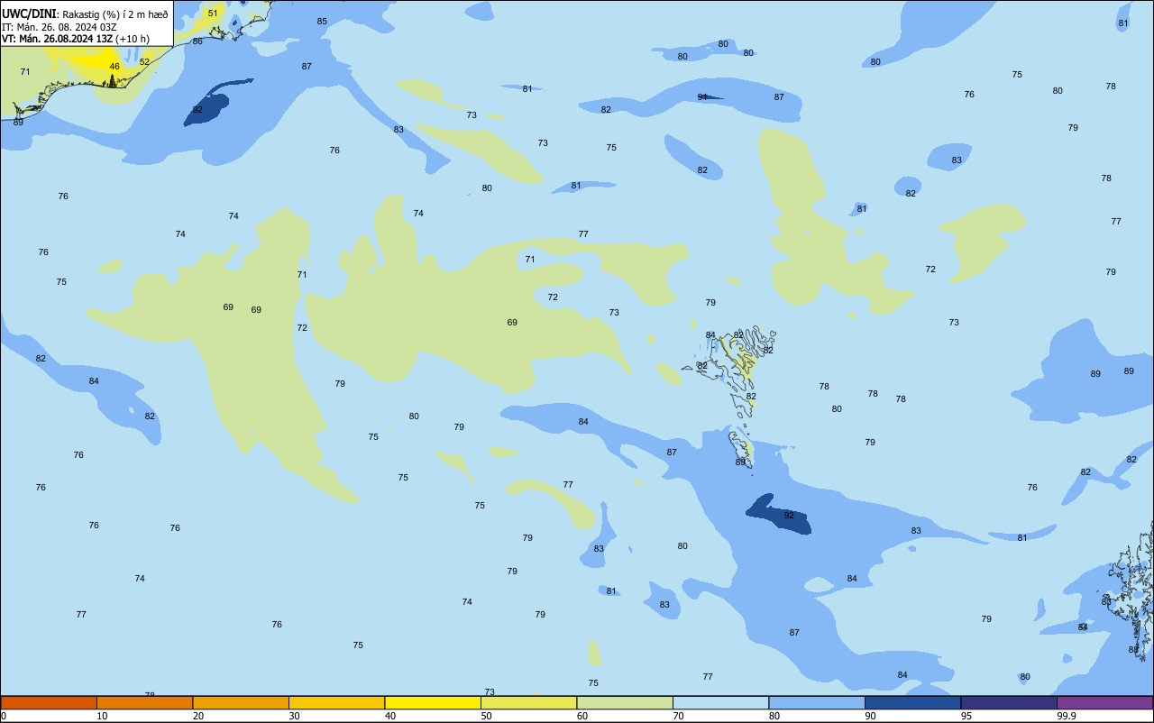Click the 92 value in dark patch near Iceland
This screenshot has height=723, width=1154.
(197, 110)
